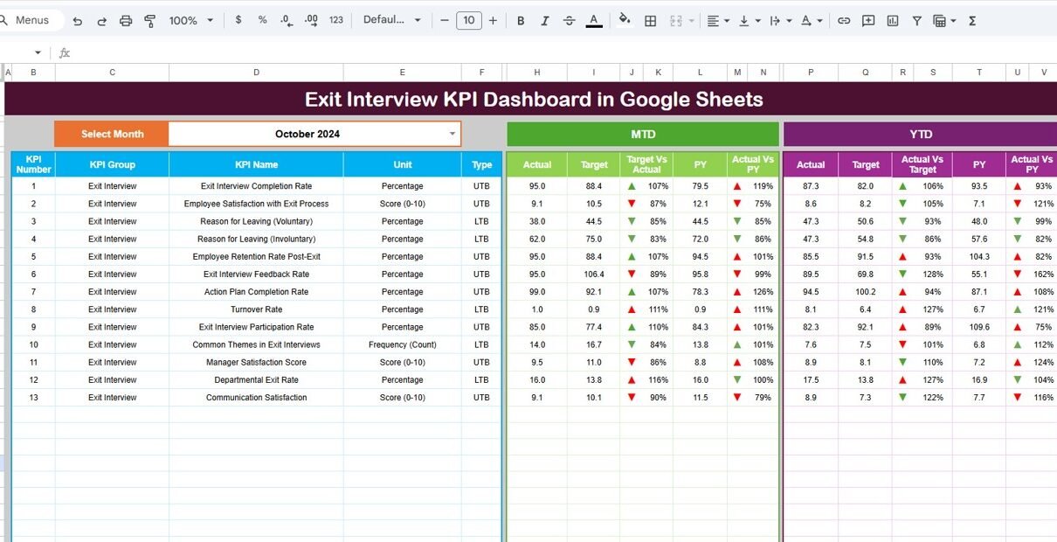Open the fill color paint bucket

point(624,20)
